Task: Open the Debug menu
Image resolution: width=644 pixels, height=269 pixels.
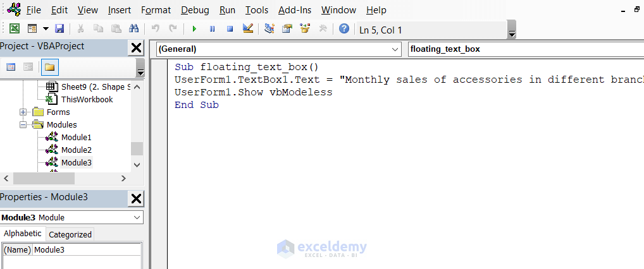Action: pyautogui.click(x=195, y=10)
